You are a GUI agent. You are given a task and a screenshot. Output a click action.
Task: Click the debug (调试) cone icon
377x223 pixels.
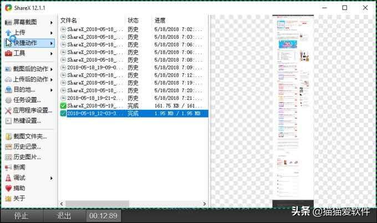point(8,178)
